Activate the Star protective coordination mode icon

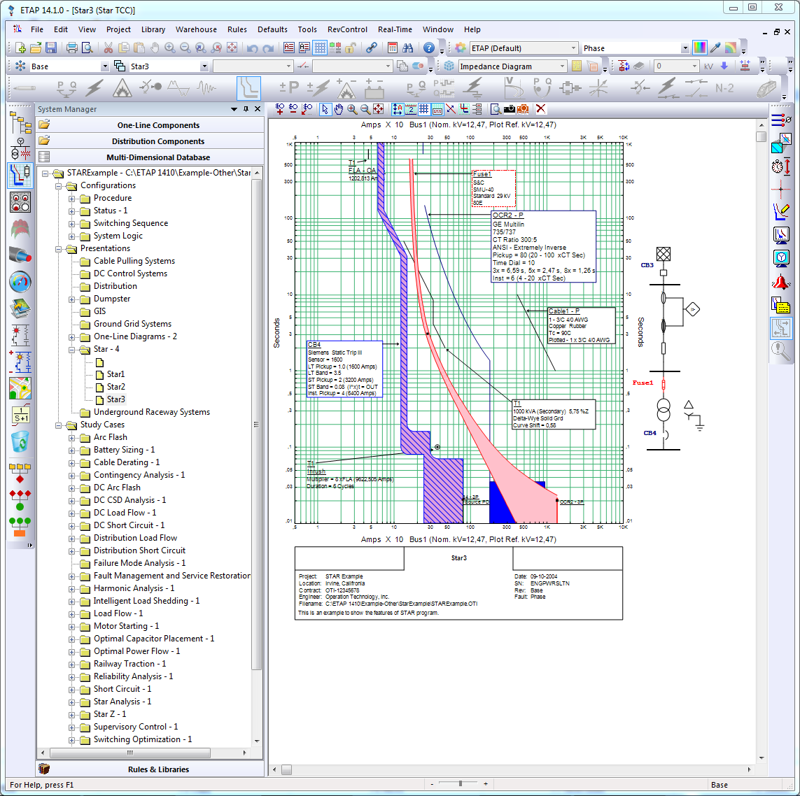coord(249,88)
